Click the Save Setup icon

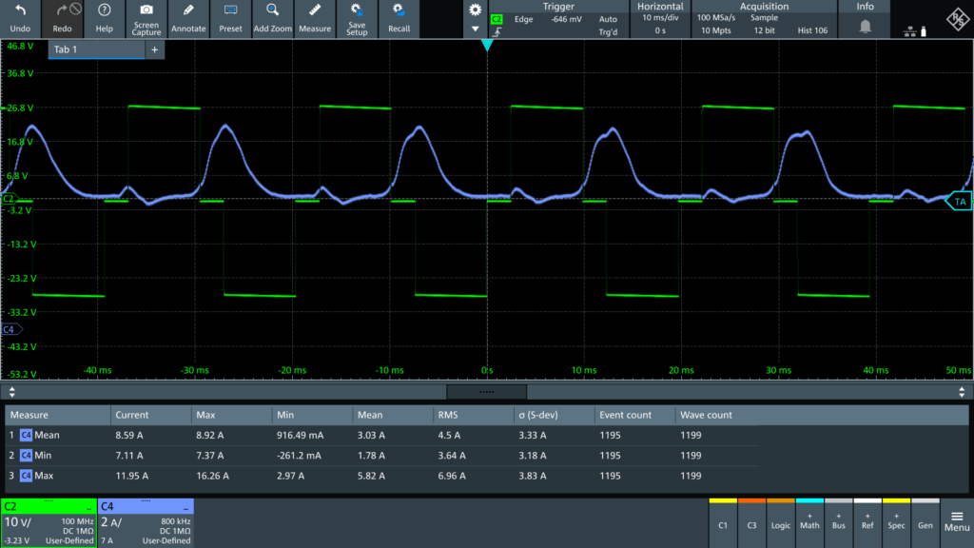point(357,10)
